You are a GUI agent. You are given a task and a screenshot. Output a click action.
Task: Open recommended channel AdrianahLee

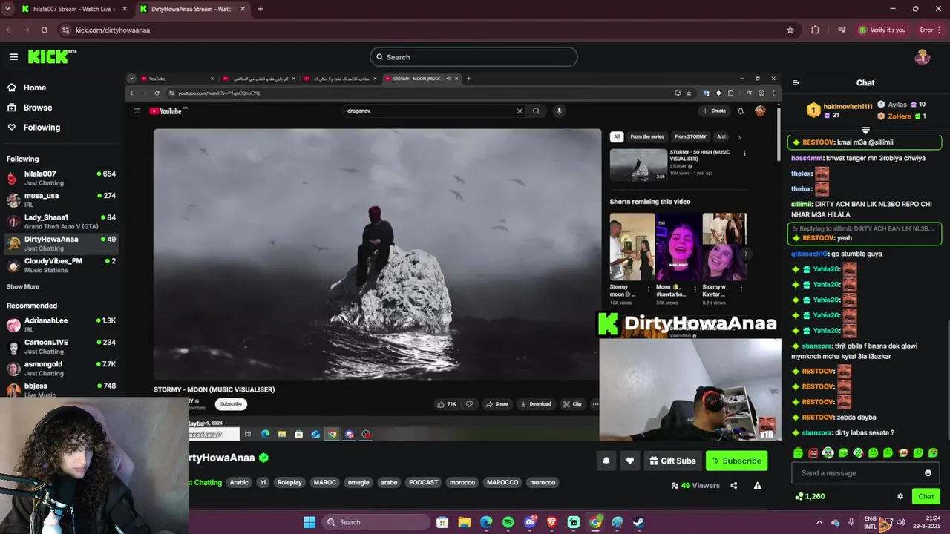point(61,325)
